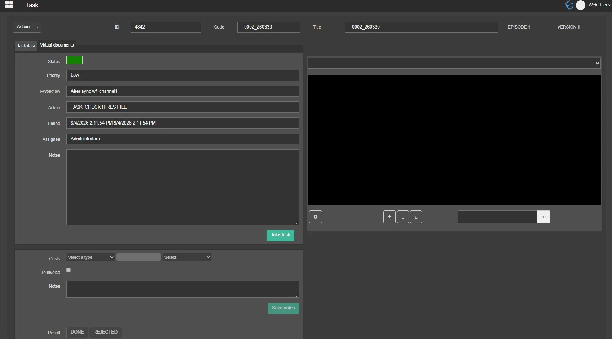The height and width of the screenshot is (339, 612).
Task: Mark result as DONE
Action: 77,332
